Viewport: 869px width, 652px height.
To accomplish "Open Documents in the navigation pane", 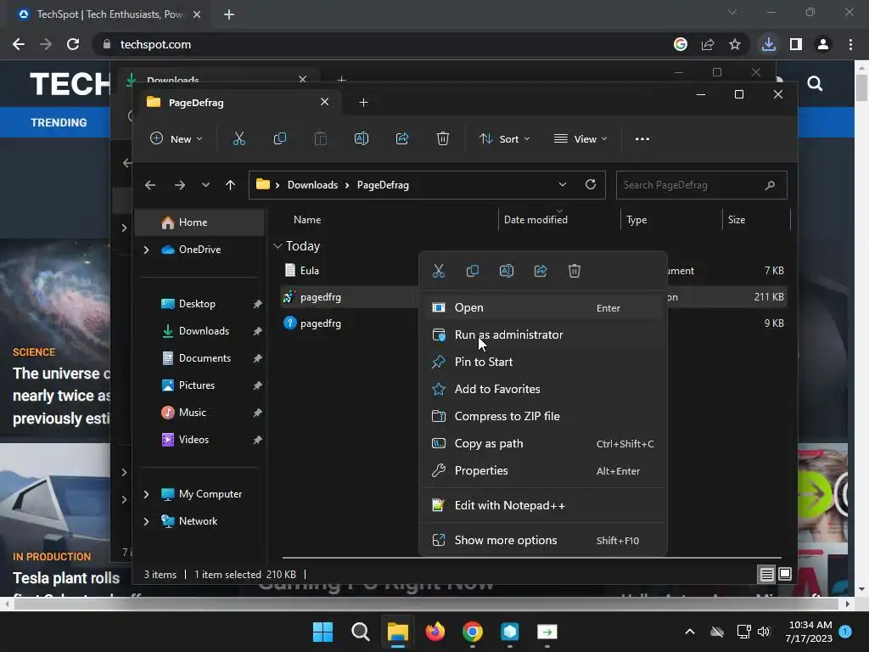I will click(x=205, y=358).
